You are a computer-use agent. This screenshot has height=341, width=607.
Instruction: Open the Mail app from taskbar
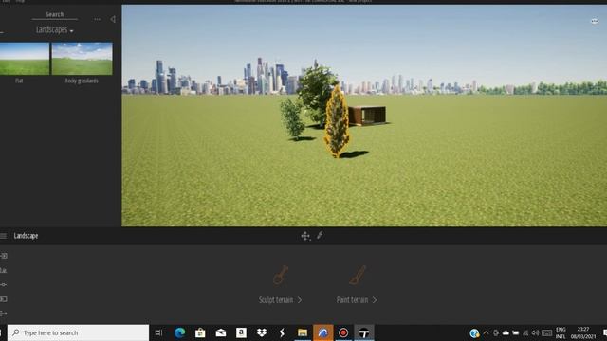coord(221,332)
